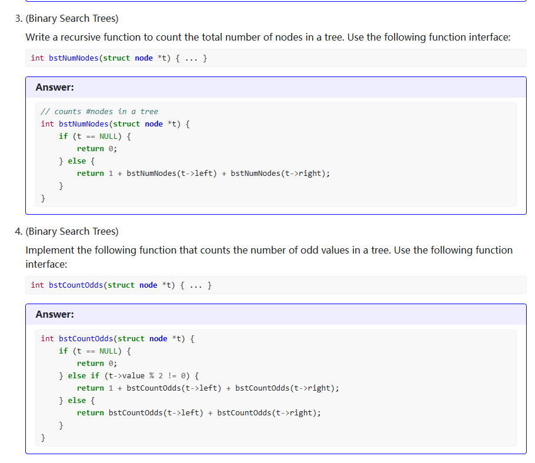
Task: Click the bstCountOdds interface code line
Action: (x=121, y=285)
